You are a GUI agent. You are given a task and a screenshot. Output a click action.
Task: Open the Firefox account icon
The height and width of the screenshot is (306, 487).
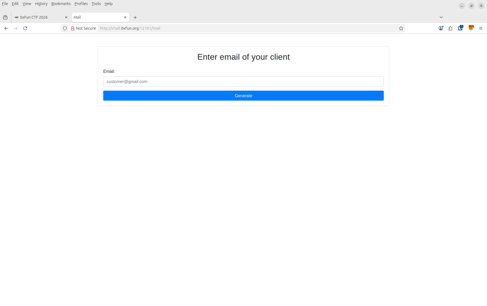tap(441, 28)
